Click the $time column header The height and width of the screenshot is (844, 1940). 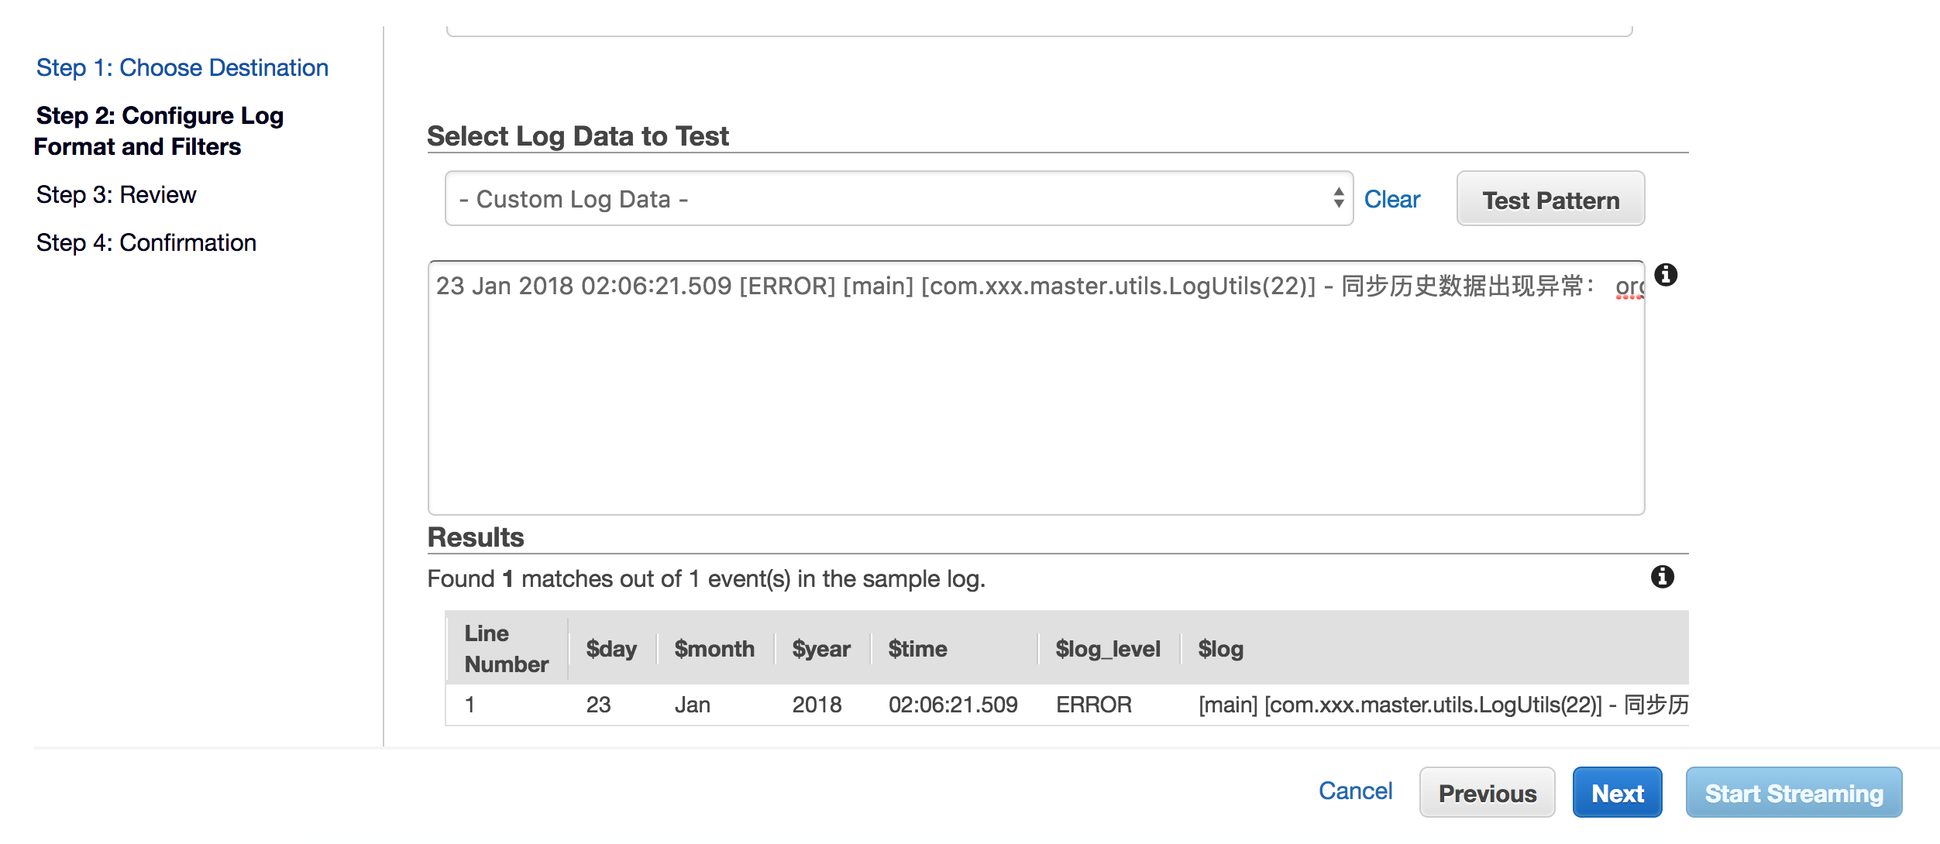(917, 649)
